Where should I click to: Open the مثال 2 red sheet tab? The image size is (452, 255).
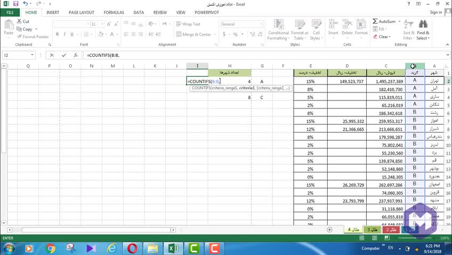pyautogui.click(x=391, y=229)
